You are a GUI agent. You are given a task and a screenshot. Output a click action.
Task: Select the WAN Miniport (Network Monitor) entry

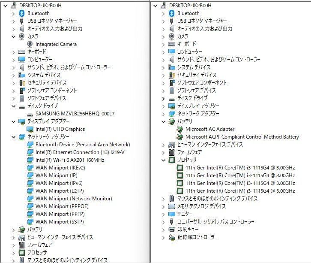click(x=74, y=199)
